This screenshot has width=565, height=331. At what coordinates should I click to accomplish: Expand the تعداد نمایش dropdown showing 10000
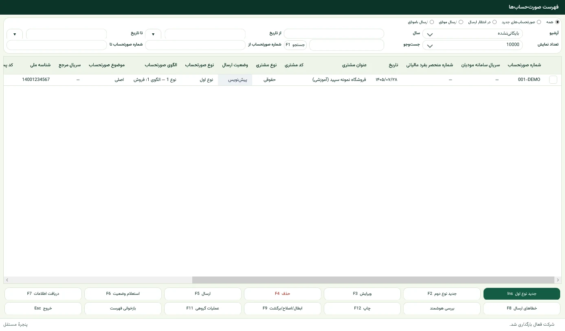(x=473, y=45)
